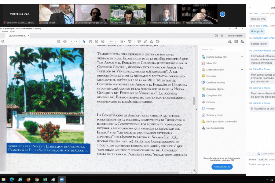
Task: Expand the Crear archivo PDF options
Action: click(242, 70)
